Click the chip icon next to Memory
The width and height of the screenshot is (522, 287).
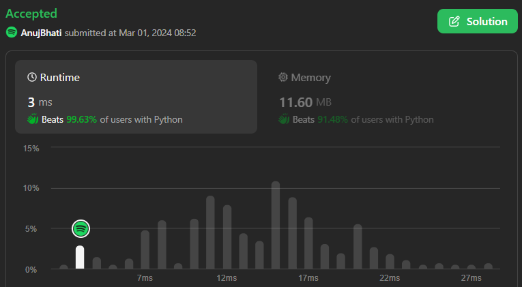coord(283,78)
